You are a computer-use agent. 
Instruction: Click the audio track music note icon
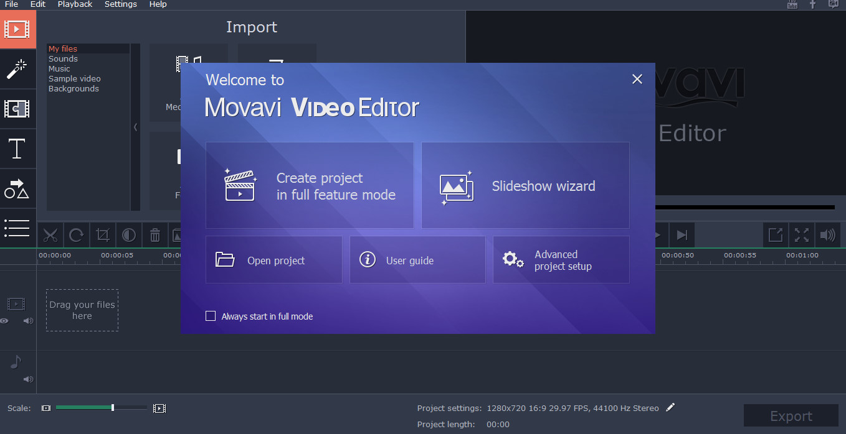point(16,362)
